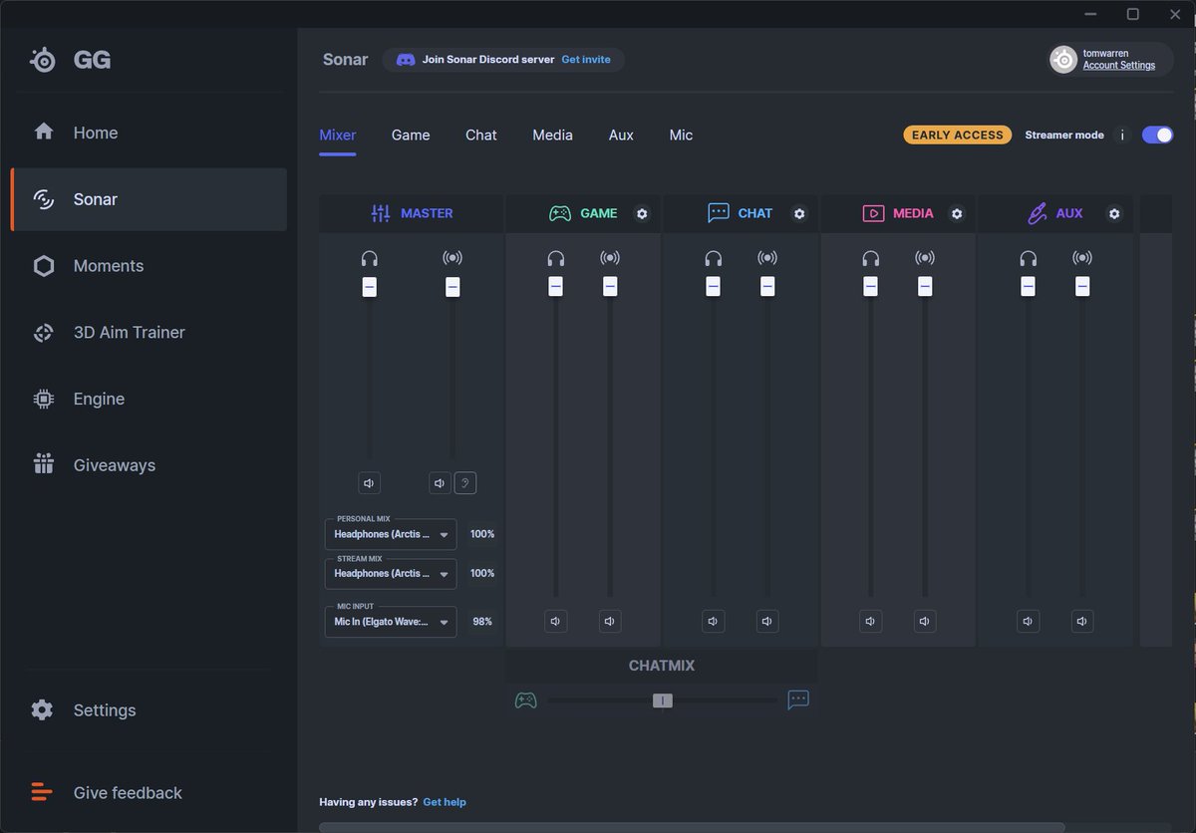The width and height of the screenshot is (1196, 833).
Task: Open the Stream Mix device dropdown
Action: pos(391,574)
